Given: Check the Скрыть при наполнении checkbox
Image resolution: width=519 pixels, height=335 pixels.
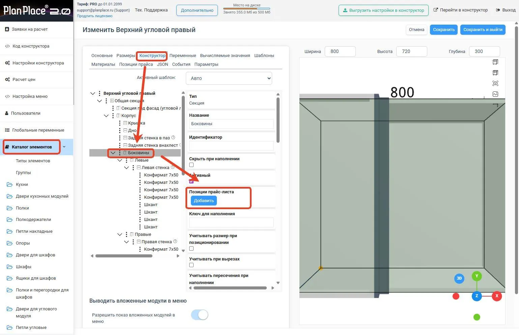Looking at the screenshot, I should coord(191,165).
